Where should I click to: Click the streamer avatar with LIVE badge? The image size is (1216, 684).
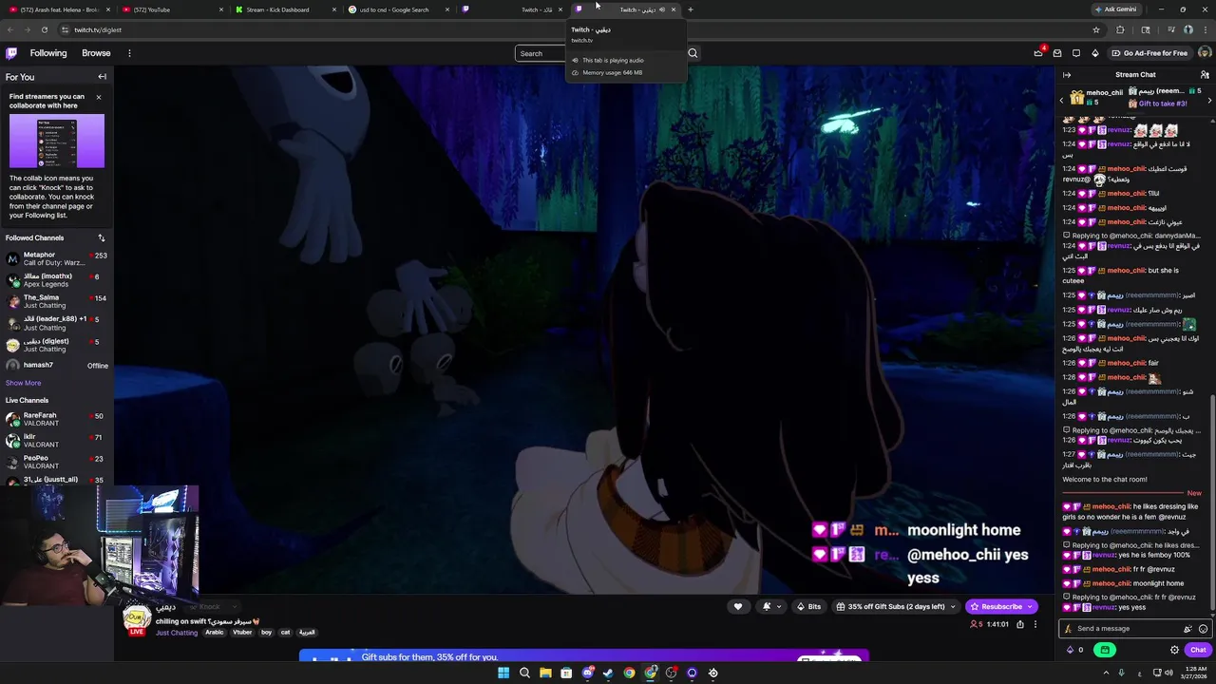pyautogui.click(x=137, y=619)
